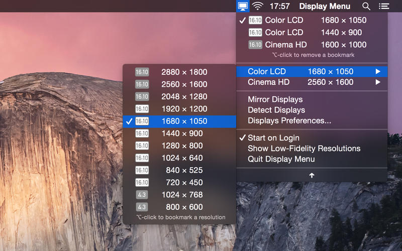
Task: Click the 4:3 badge beside 1024 × 768
Action: tap(142, 195)
